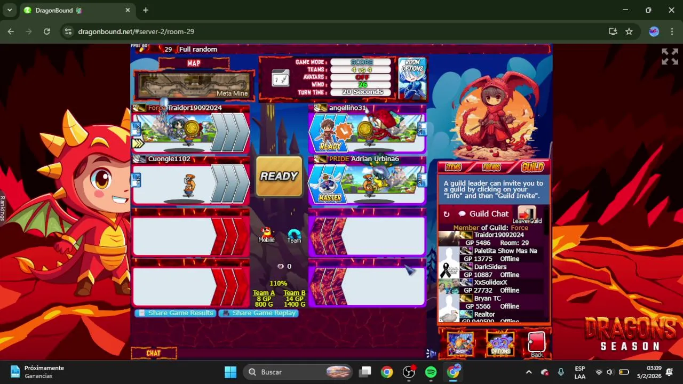Open the CHAT button
The height and width of the screenshot is (384, 683).
[x=154, y=353]
